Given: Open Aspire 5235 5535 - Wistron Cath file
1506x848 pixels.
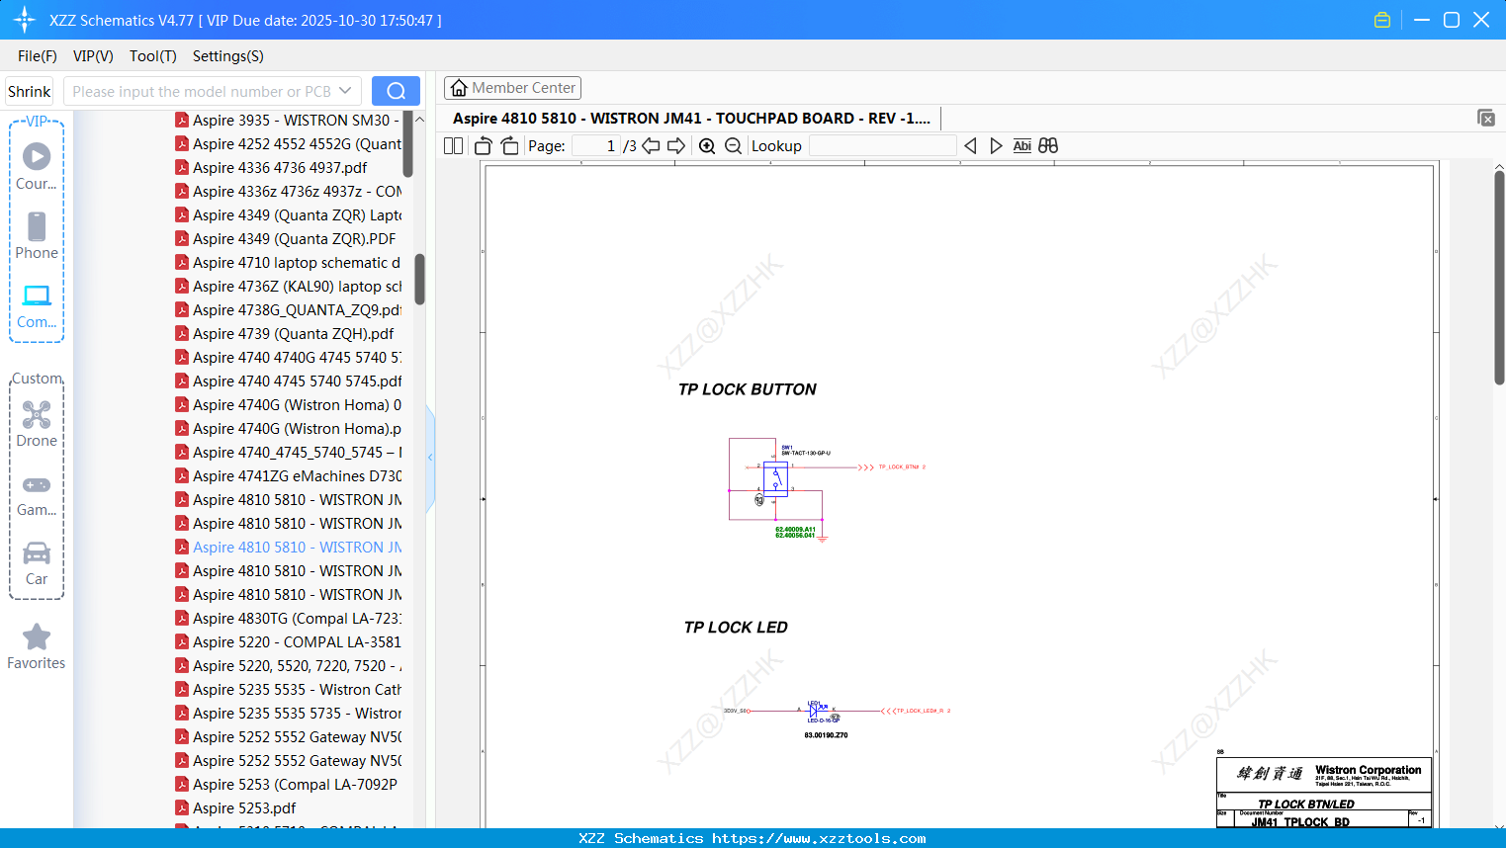Looking at the screenshot, I should coord(288,690).
